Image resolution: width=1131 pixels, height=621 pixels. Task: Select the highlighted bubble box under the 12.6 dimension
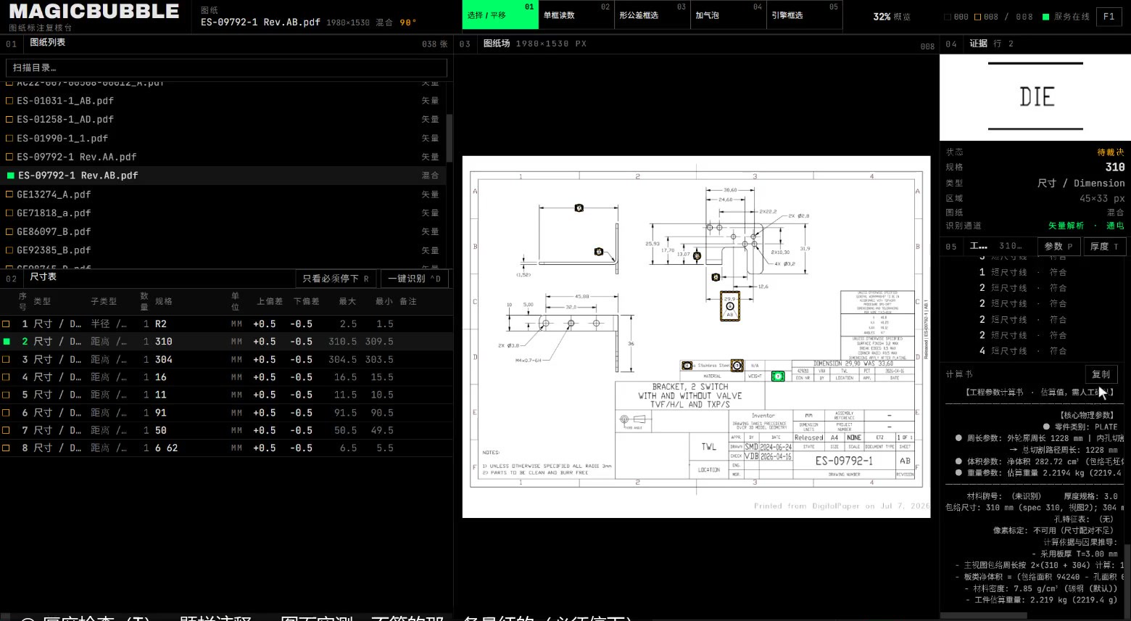tap(730, 306)
